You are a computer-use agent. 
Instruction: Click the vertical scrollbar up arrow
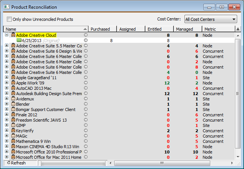[238, 36]
